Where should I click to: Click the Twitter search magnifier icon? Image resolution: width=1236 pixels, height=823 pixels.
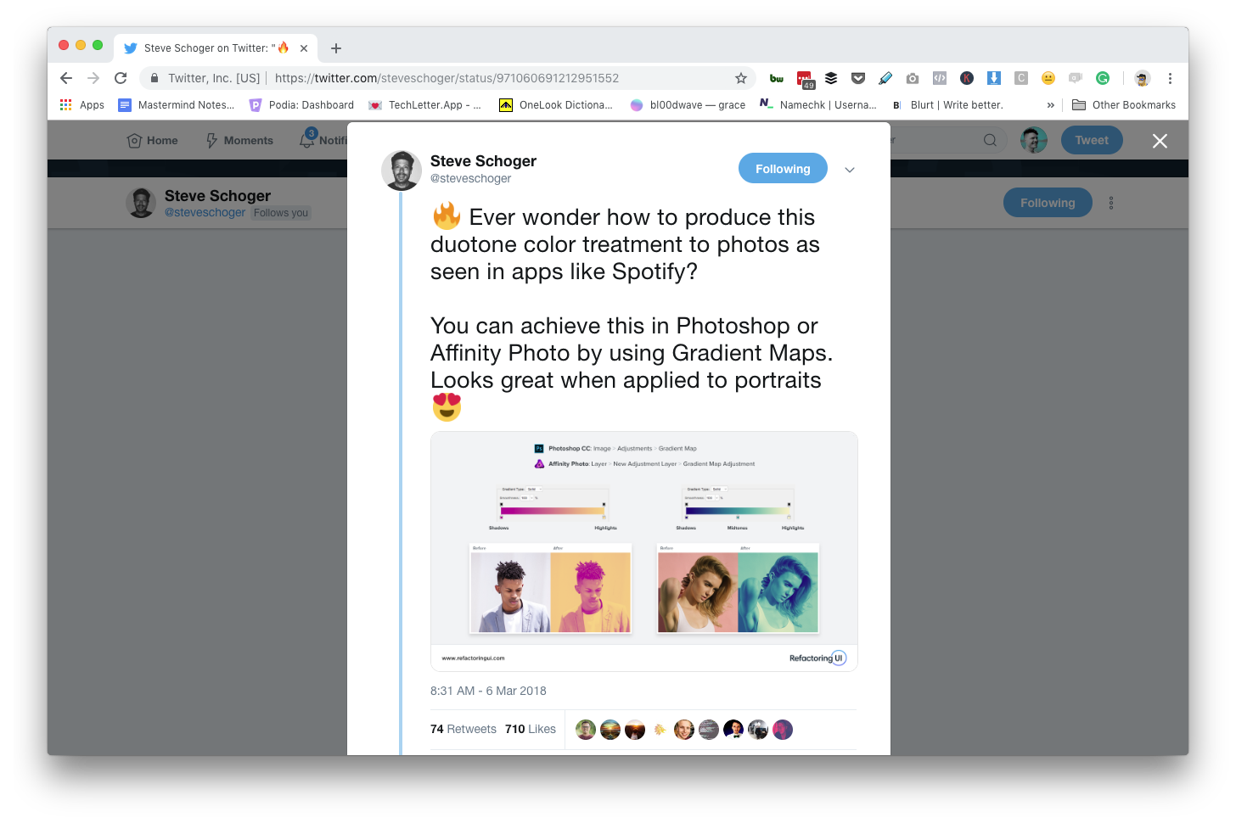[990, 140]
